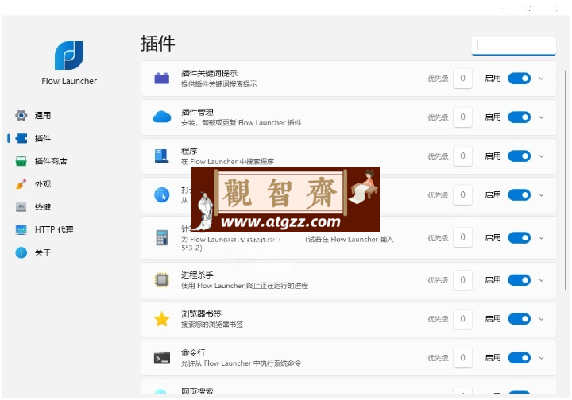Image resolution: width=572 pixels, height=400 pixels.
Task: Click the 插件管理 plugin title
Action: coord(197,112)
